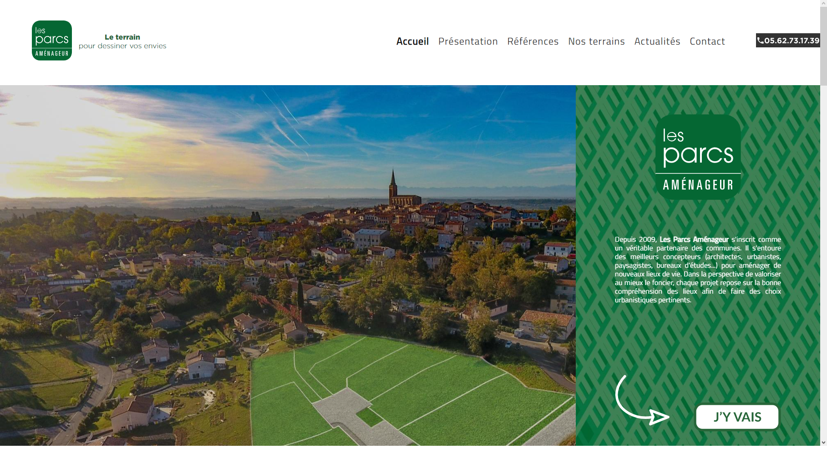Call the number 05.62.73.17.39
The height and width of the screenshot is (464, 827).
791,41
